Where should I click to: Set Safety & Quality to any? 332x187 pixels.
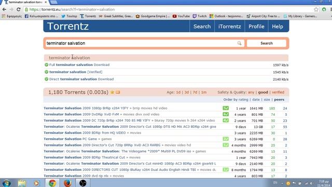[x=251, y=92]
